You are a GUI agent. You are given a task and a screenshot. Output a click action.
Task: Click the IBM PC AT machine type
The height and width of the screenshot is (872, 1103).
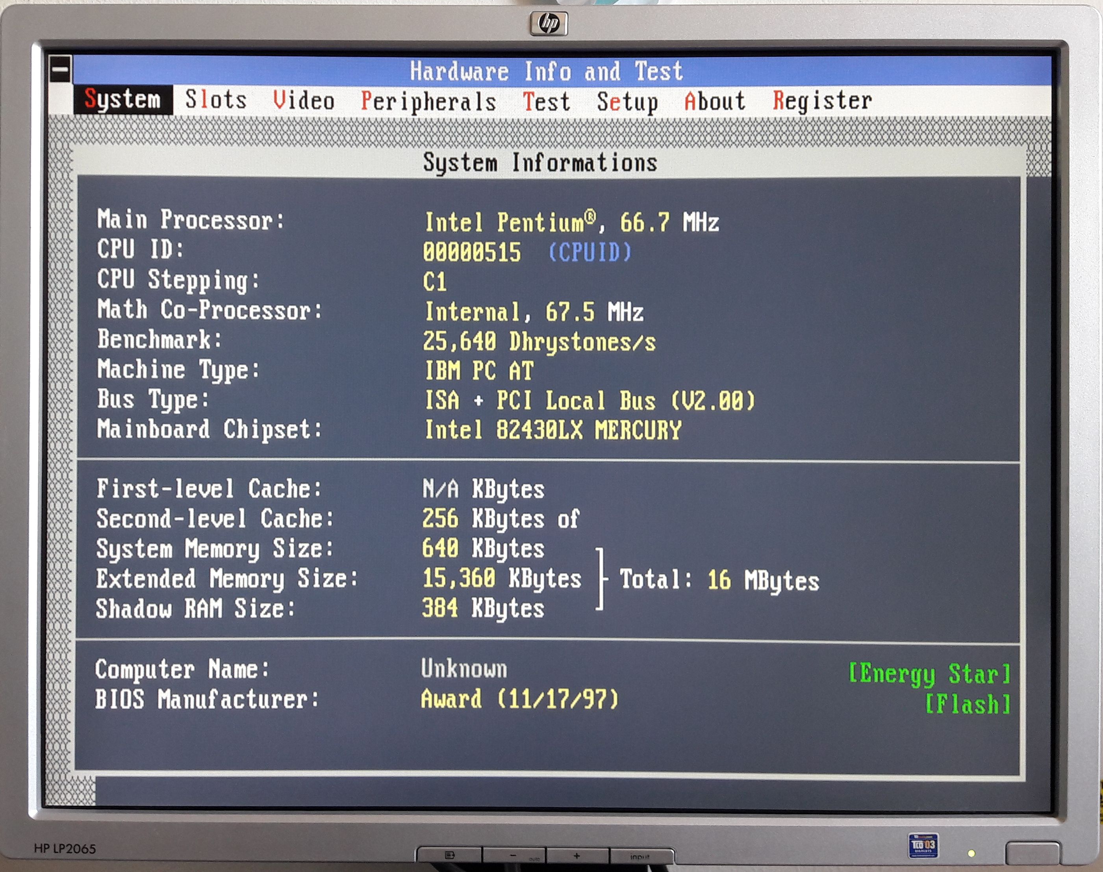click(479, 371)
